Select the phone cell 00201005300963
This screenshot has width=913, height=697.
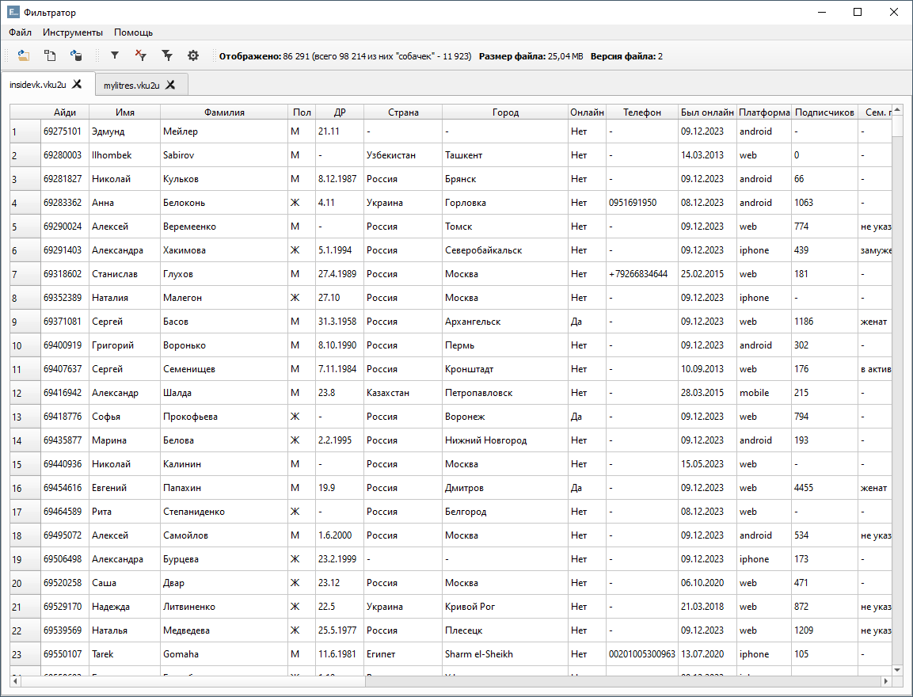coord(642,654)
